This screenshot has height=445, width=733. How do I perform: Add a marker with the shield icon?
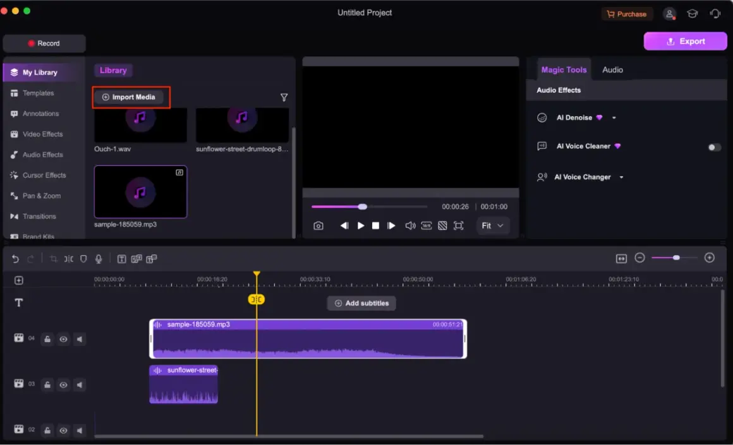83,259
